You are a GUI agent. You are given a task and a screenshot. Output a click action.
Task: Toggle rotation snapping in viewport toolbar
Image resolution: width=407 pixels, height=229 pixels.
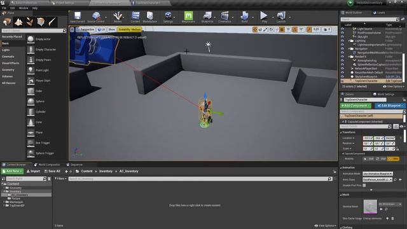pyautogui.click(x=295, y=30)
